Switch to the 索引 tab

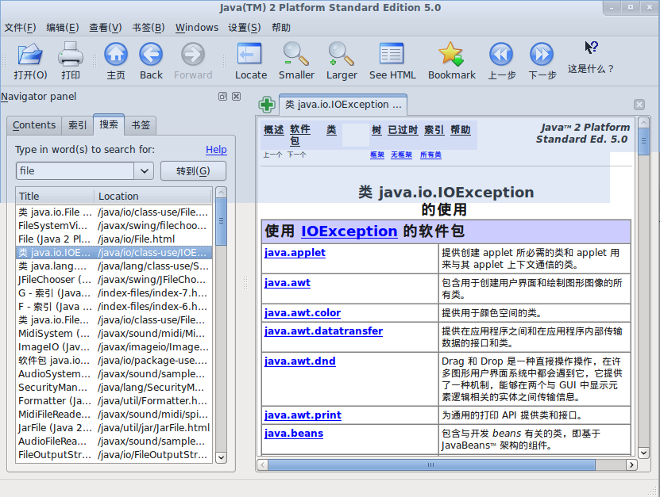[x=77, y=125]
